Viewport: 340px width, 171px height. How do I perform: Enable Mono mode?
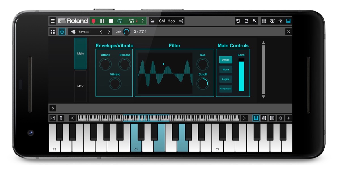(226, 69)
